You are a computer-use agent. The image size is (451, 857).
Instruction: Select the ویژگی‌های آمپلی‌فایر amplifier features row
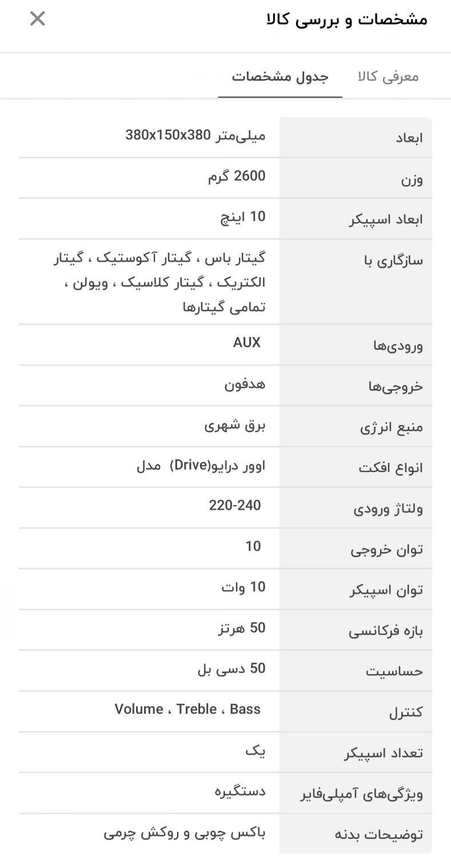372,793
